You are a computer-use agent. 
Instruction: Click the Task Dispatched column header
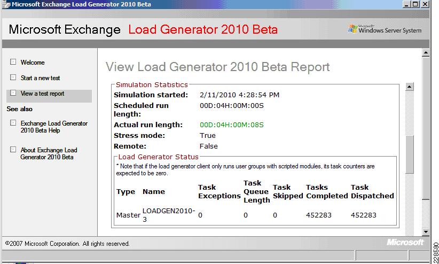point(372,192)
